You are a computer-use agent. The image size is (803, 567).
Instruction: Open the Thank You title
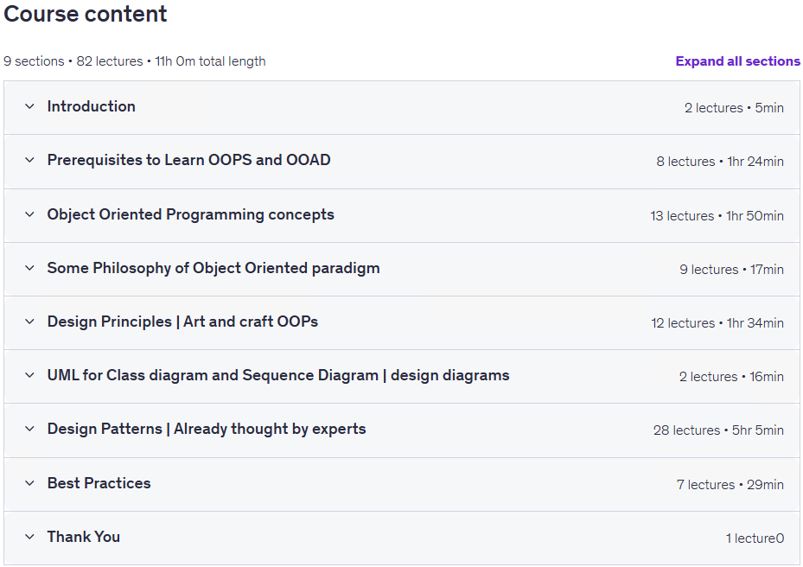click(84, 537)
